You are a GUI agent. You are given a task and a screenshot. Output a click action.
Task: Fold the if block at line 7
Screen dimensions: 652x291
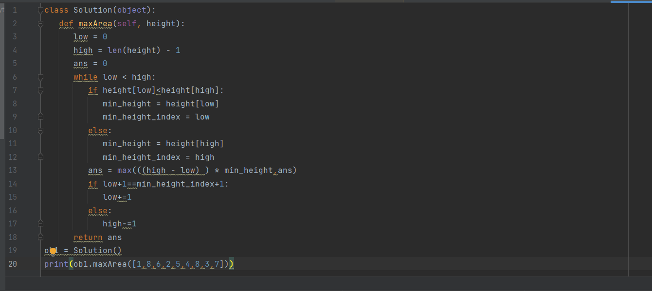pos(40,90)
